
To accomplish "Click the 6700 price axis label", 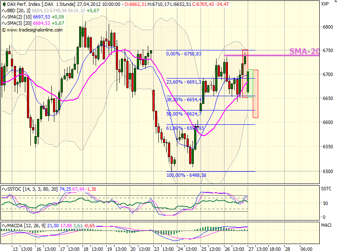I will [x=328, y=74].
